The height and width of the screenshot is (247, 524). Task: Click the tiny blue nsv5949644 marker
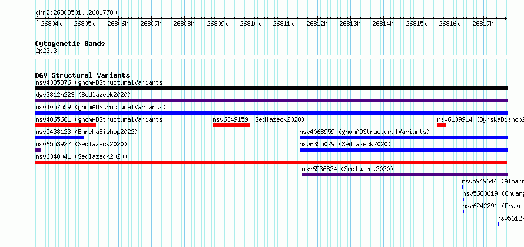point(463,187)
